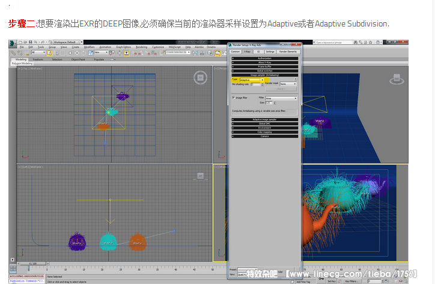Click the 3ds Max application logo button
The image size is (435, 284).
13,44
